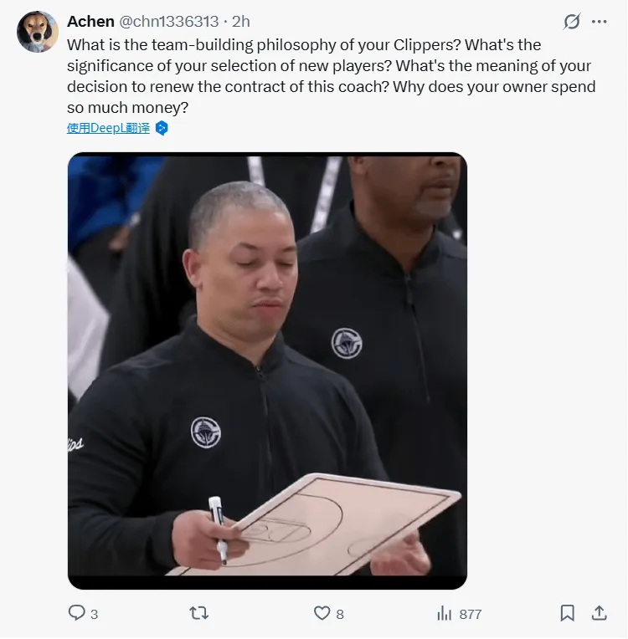This screenshot has height=639, width=628.
Task: Click the tweet text about Clippers
Action: tap(332, 76)
